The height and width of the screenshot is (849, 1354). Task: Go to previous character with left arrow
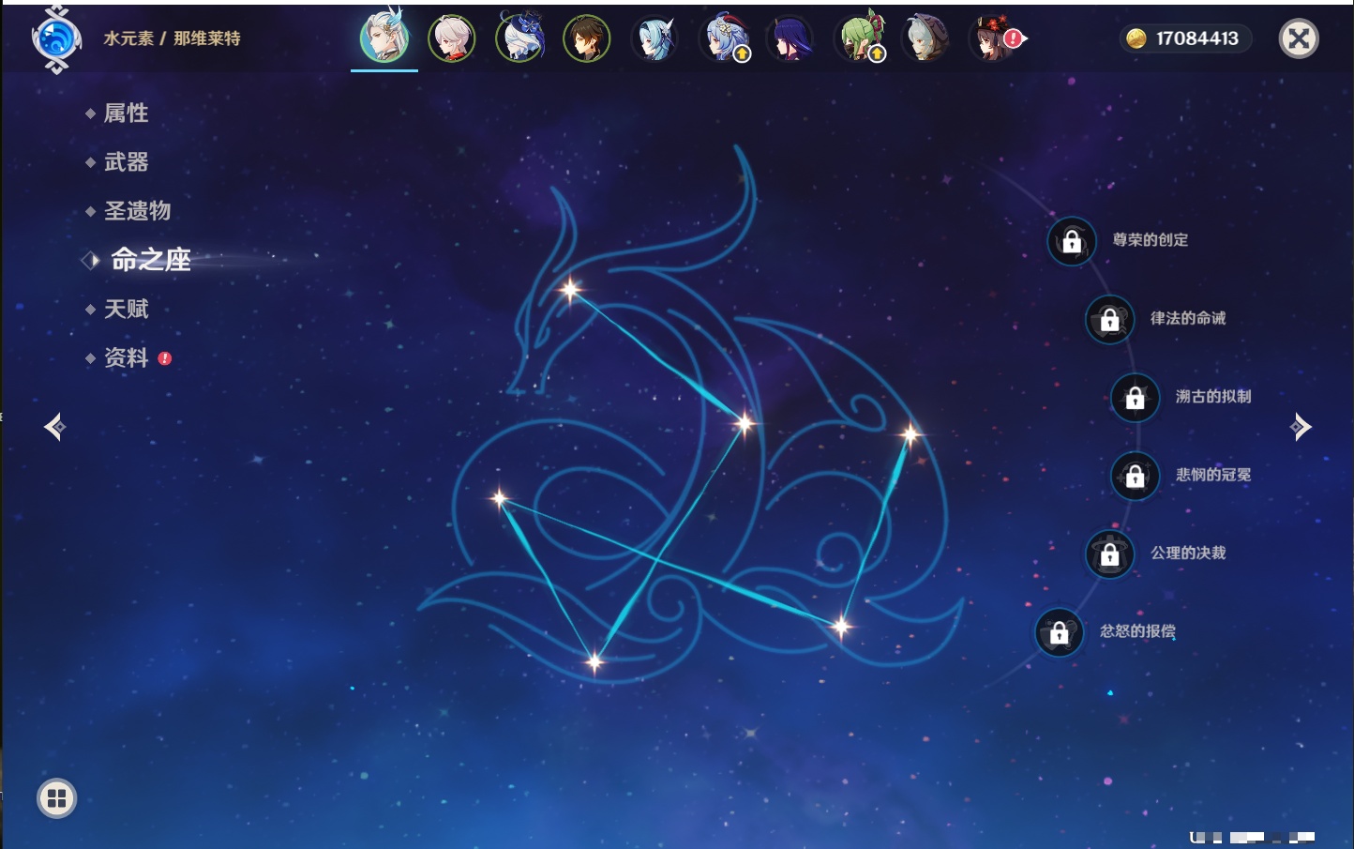[x=54, y=427]
